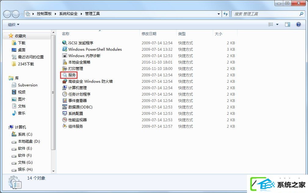Viewport: 308px width, 193px height.
Task: Click the Windows PowerShell Modules icon
Action: coord(65,49)
